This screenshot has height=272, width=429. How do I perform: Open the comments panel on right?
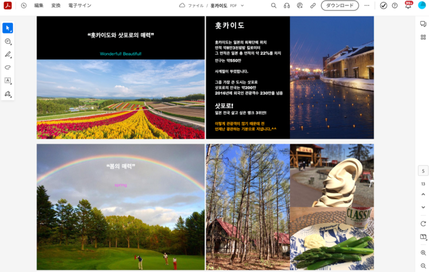click(x=423, y=24)
